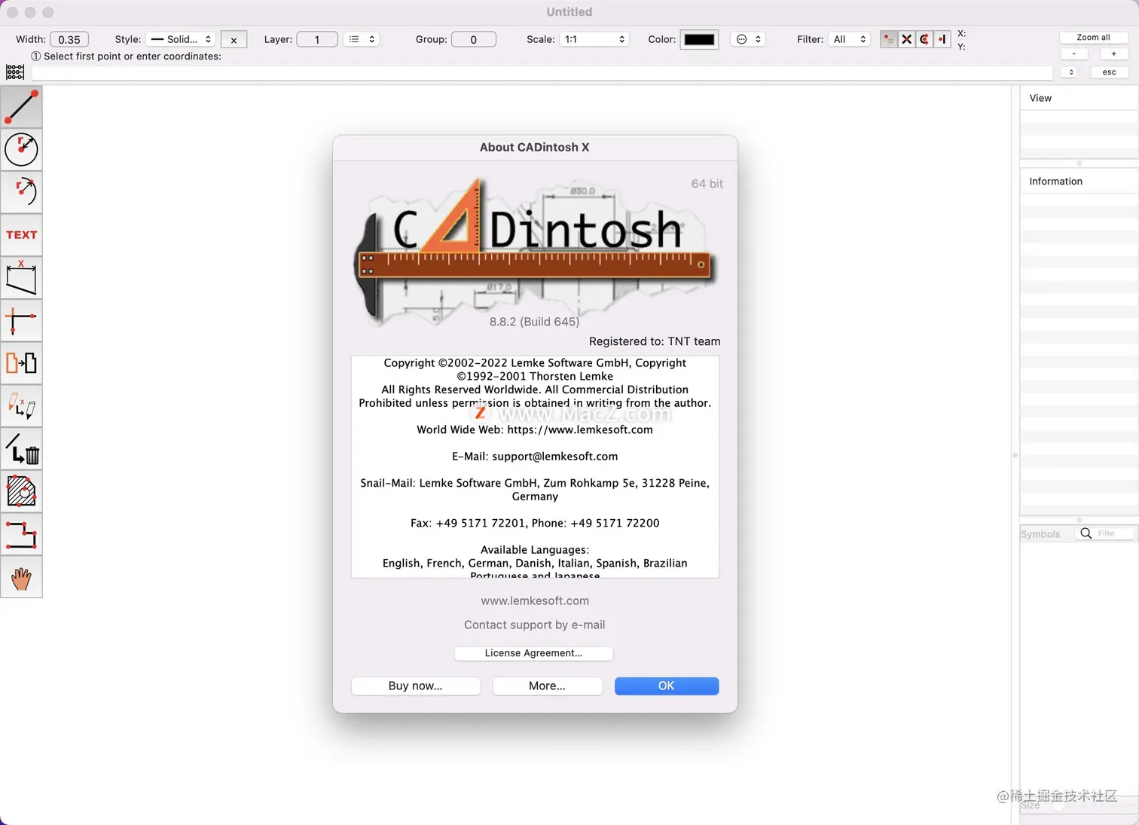Click Contact support by e-mail link
The height and width of the screenshot is (825, 1139).
534,625
